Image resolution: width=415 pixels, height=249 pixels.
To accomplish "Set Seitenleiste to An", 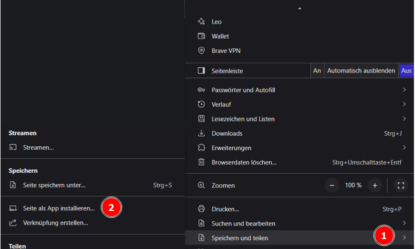I will 317,70.
